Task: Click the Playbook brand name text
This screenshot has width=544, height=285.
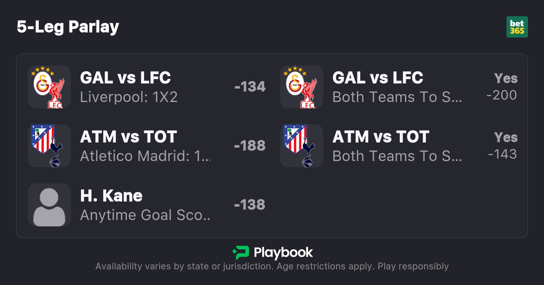Action: pyautogui.click(x=283, y=253)
